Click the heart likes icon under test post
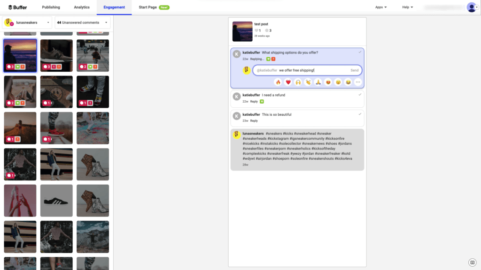The height and width of the screenshot is (270, 481). point(256,30)
